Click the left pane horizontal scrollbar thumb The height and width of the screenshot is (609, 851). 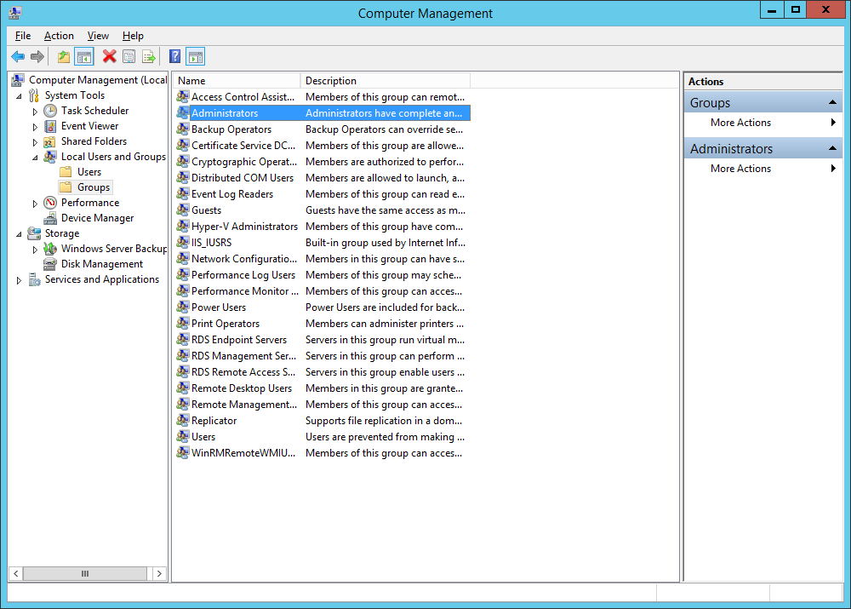[x=84, y=574]
